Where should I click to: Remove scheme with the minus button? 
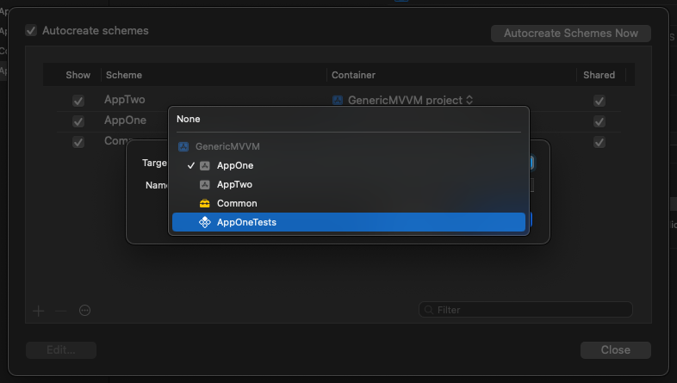pos(61,311)
